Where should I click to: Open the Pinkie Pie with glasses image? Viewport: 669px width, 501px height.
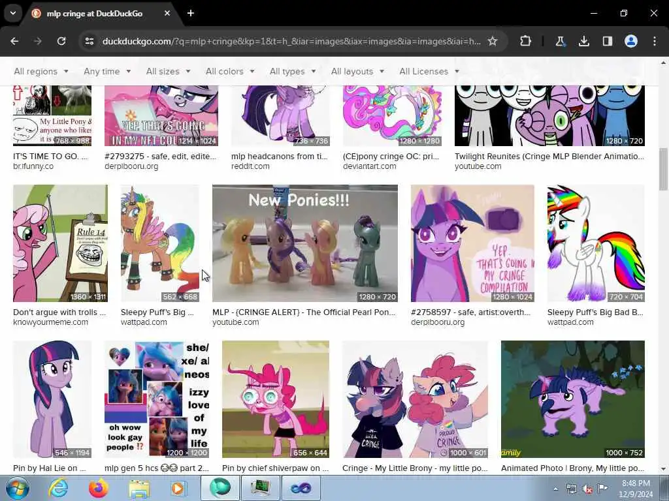point(276,399)
